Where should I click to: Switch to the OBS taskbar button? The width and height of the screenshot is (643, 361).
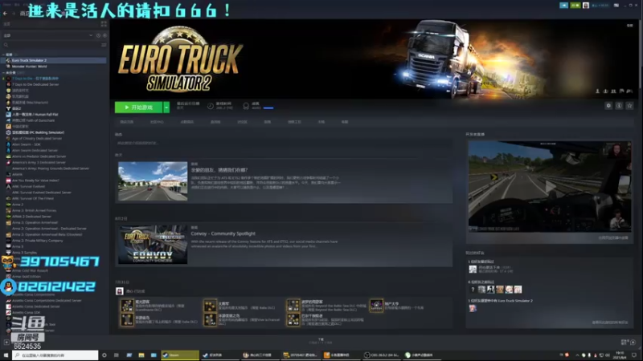382,355
